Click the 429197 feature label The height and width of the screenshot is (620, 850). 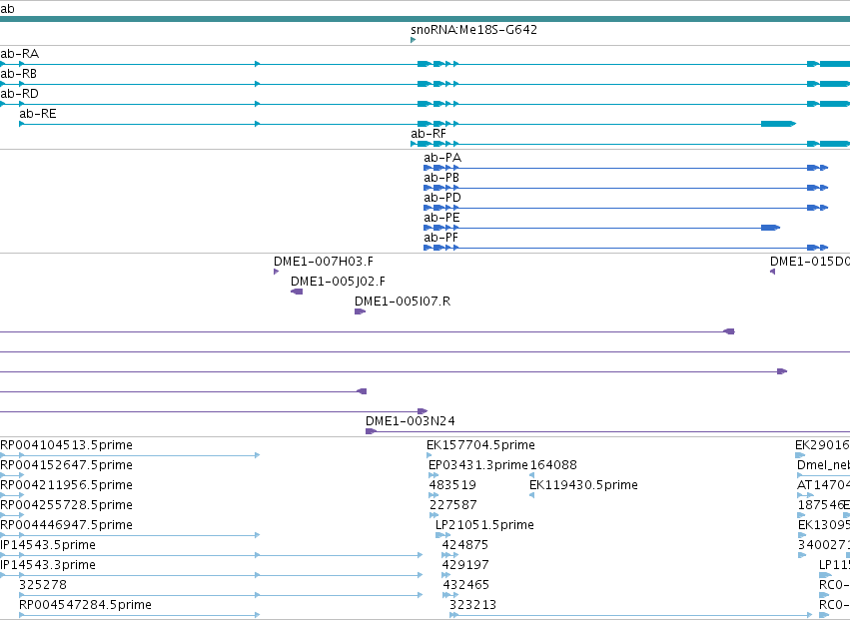coord(465,565)
